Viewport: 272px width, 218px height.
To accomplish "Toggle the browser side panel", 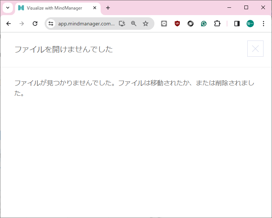I will point(237,24).
